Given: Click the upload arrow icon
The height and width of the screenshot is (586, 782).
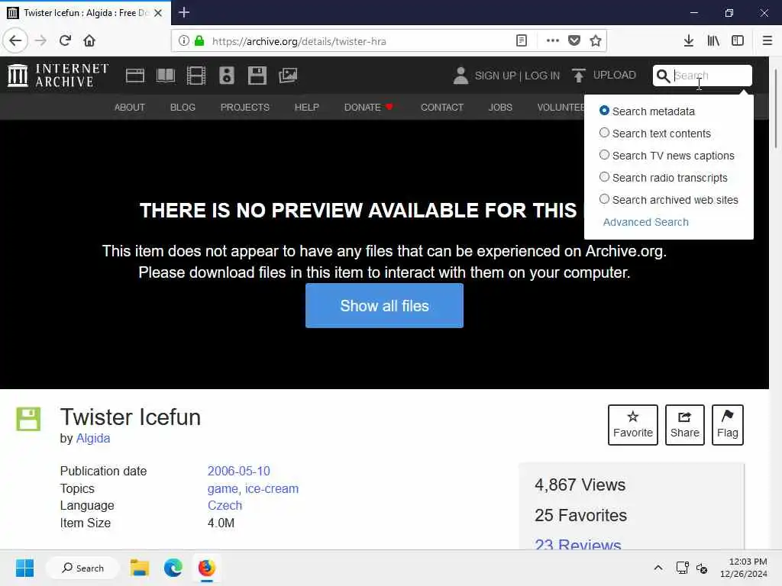Looking at the screenshot, I should 579,76.
